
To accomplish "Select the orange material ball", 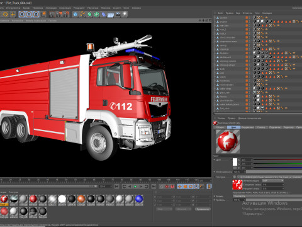I will (x=81, y=199).
